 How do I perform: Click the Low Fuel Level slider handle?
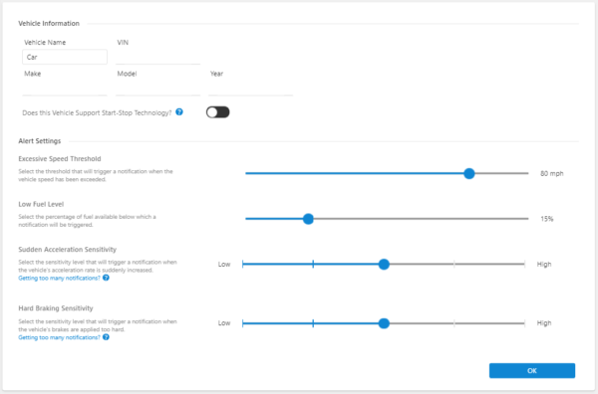tap(308, 219)
